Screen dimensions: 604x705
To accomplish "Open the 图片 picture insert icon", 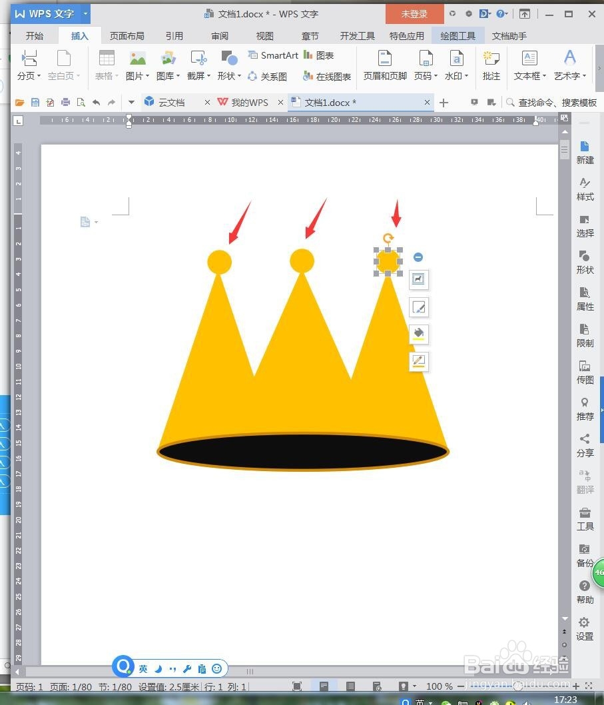I will click(x=138, y=59).
